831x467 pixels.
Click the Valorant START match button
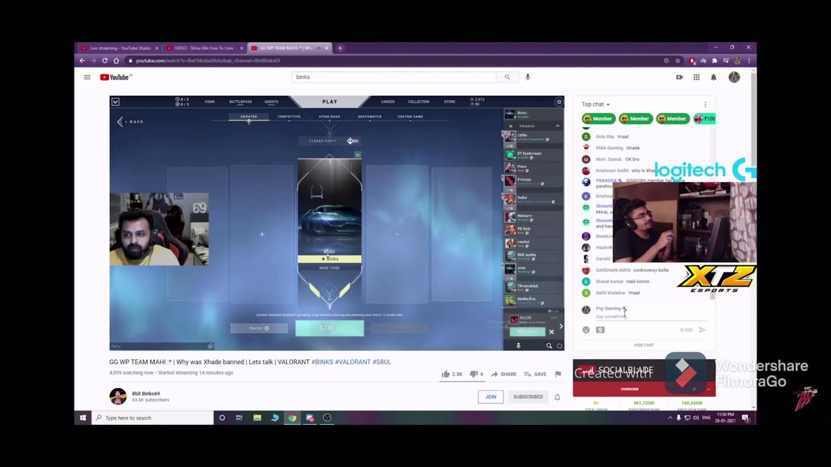click(x=329, y=328)
